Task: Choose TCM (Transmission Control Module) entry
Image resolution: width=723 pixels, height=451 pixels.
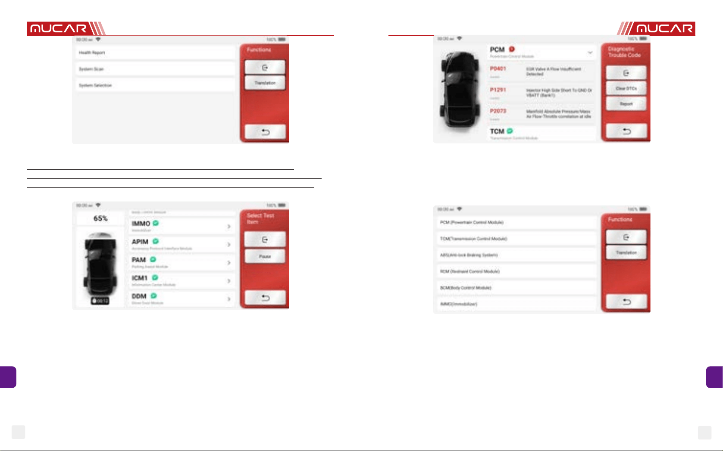Action: pyautogui.click(x=517, y=239)
